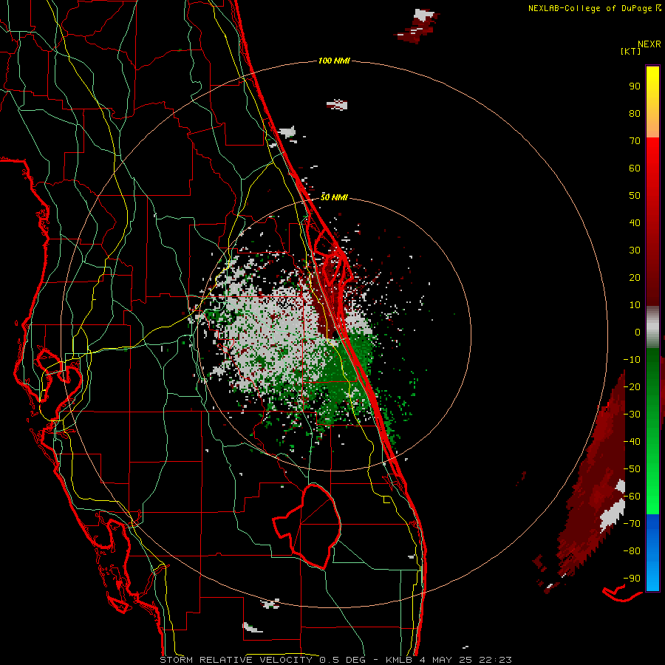665x665 pixels.
Task: Click the 90 value on the velocity scale
Action: 635,86
